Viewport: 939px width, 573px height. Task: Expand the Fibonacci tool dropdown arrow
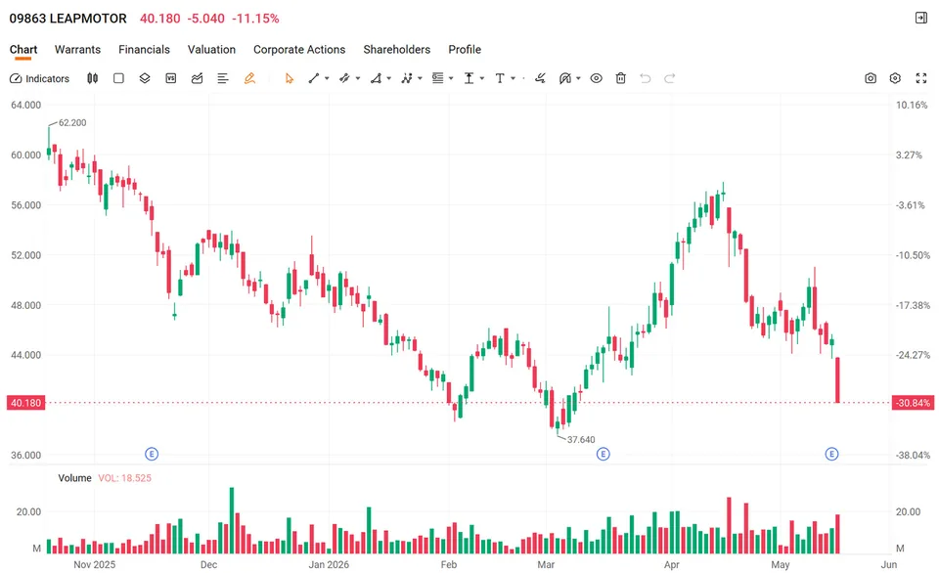point(451,78)
